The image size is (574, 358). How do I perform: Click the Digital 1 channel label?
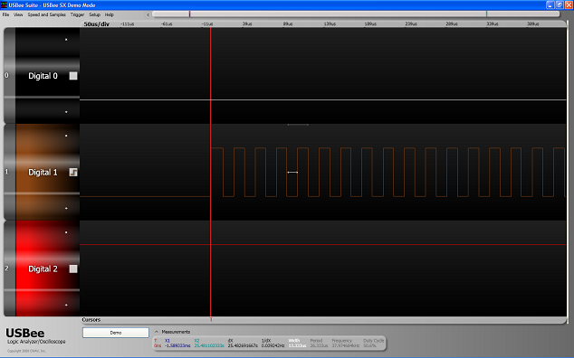[43, 173]
